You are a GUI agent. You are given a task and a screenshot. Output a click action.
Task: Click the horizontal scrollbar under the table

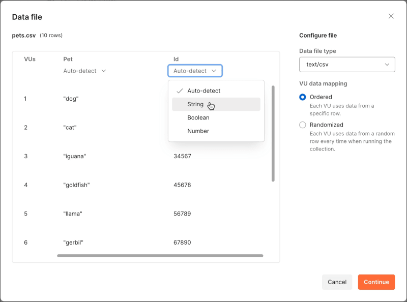click(x=160, y=256)
